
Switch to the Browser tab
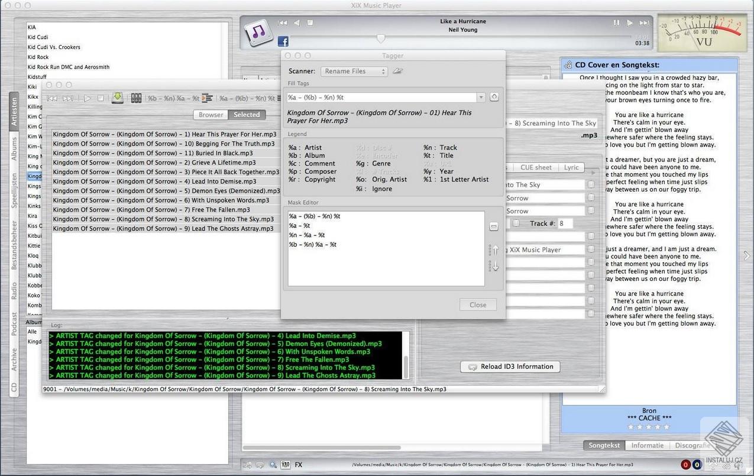click(210, 114)
